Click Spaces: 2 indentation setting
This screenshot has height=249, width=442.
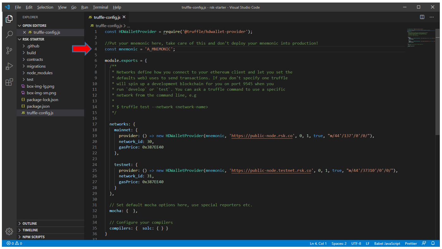coord(339,243)
